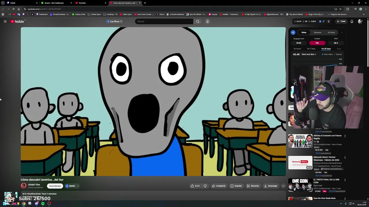The image size is (369, 207).
Task: Open a new browser tab
Action: pos(145,3)
